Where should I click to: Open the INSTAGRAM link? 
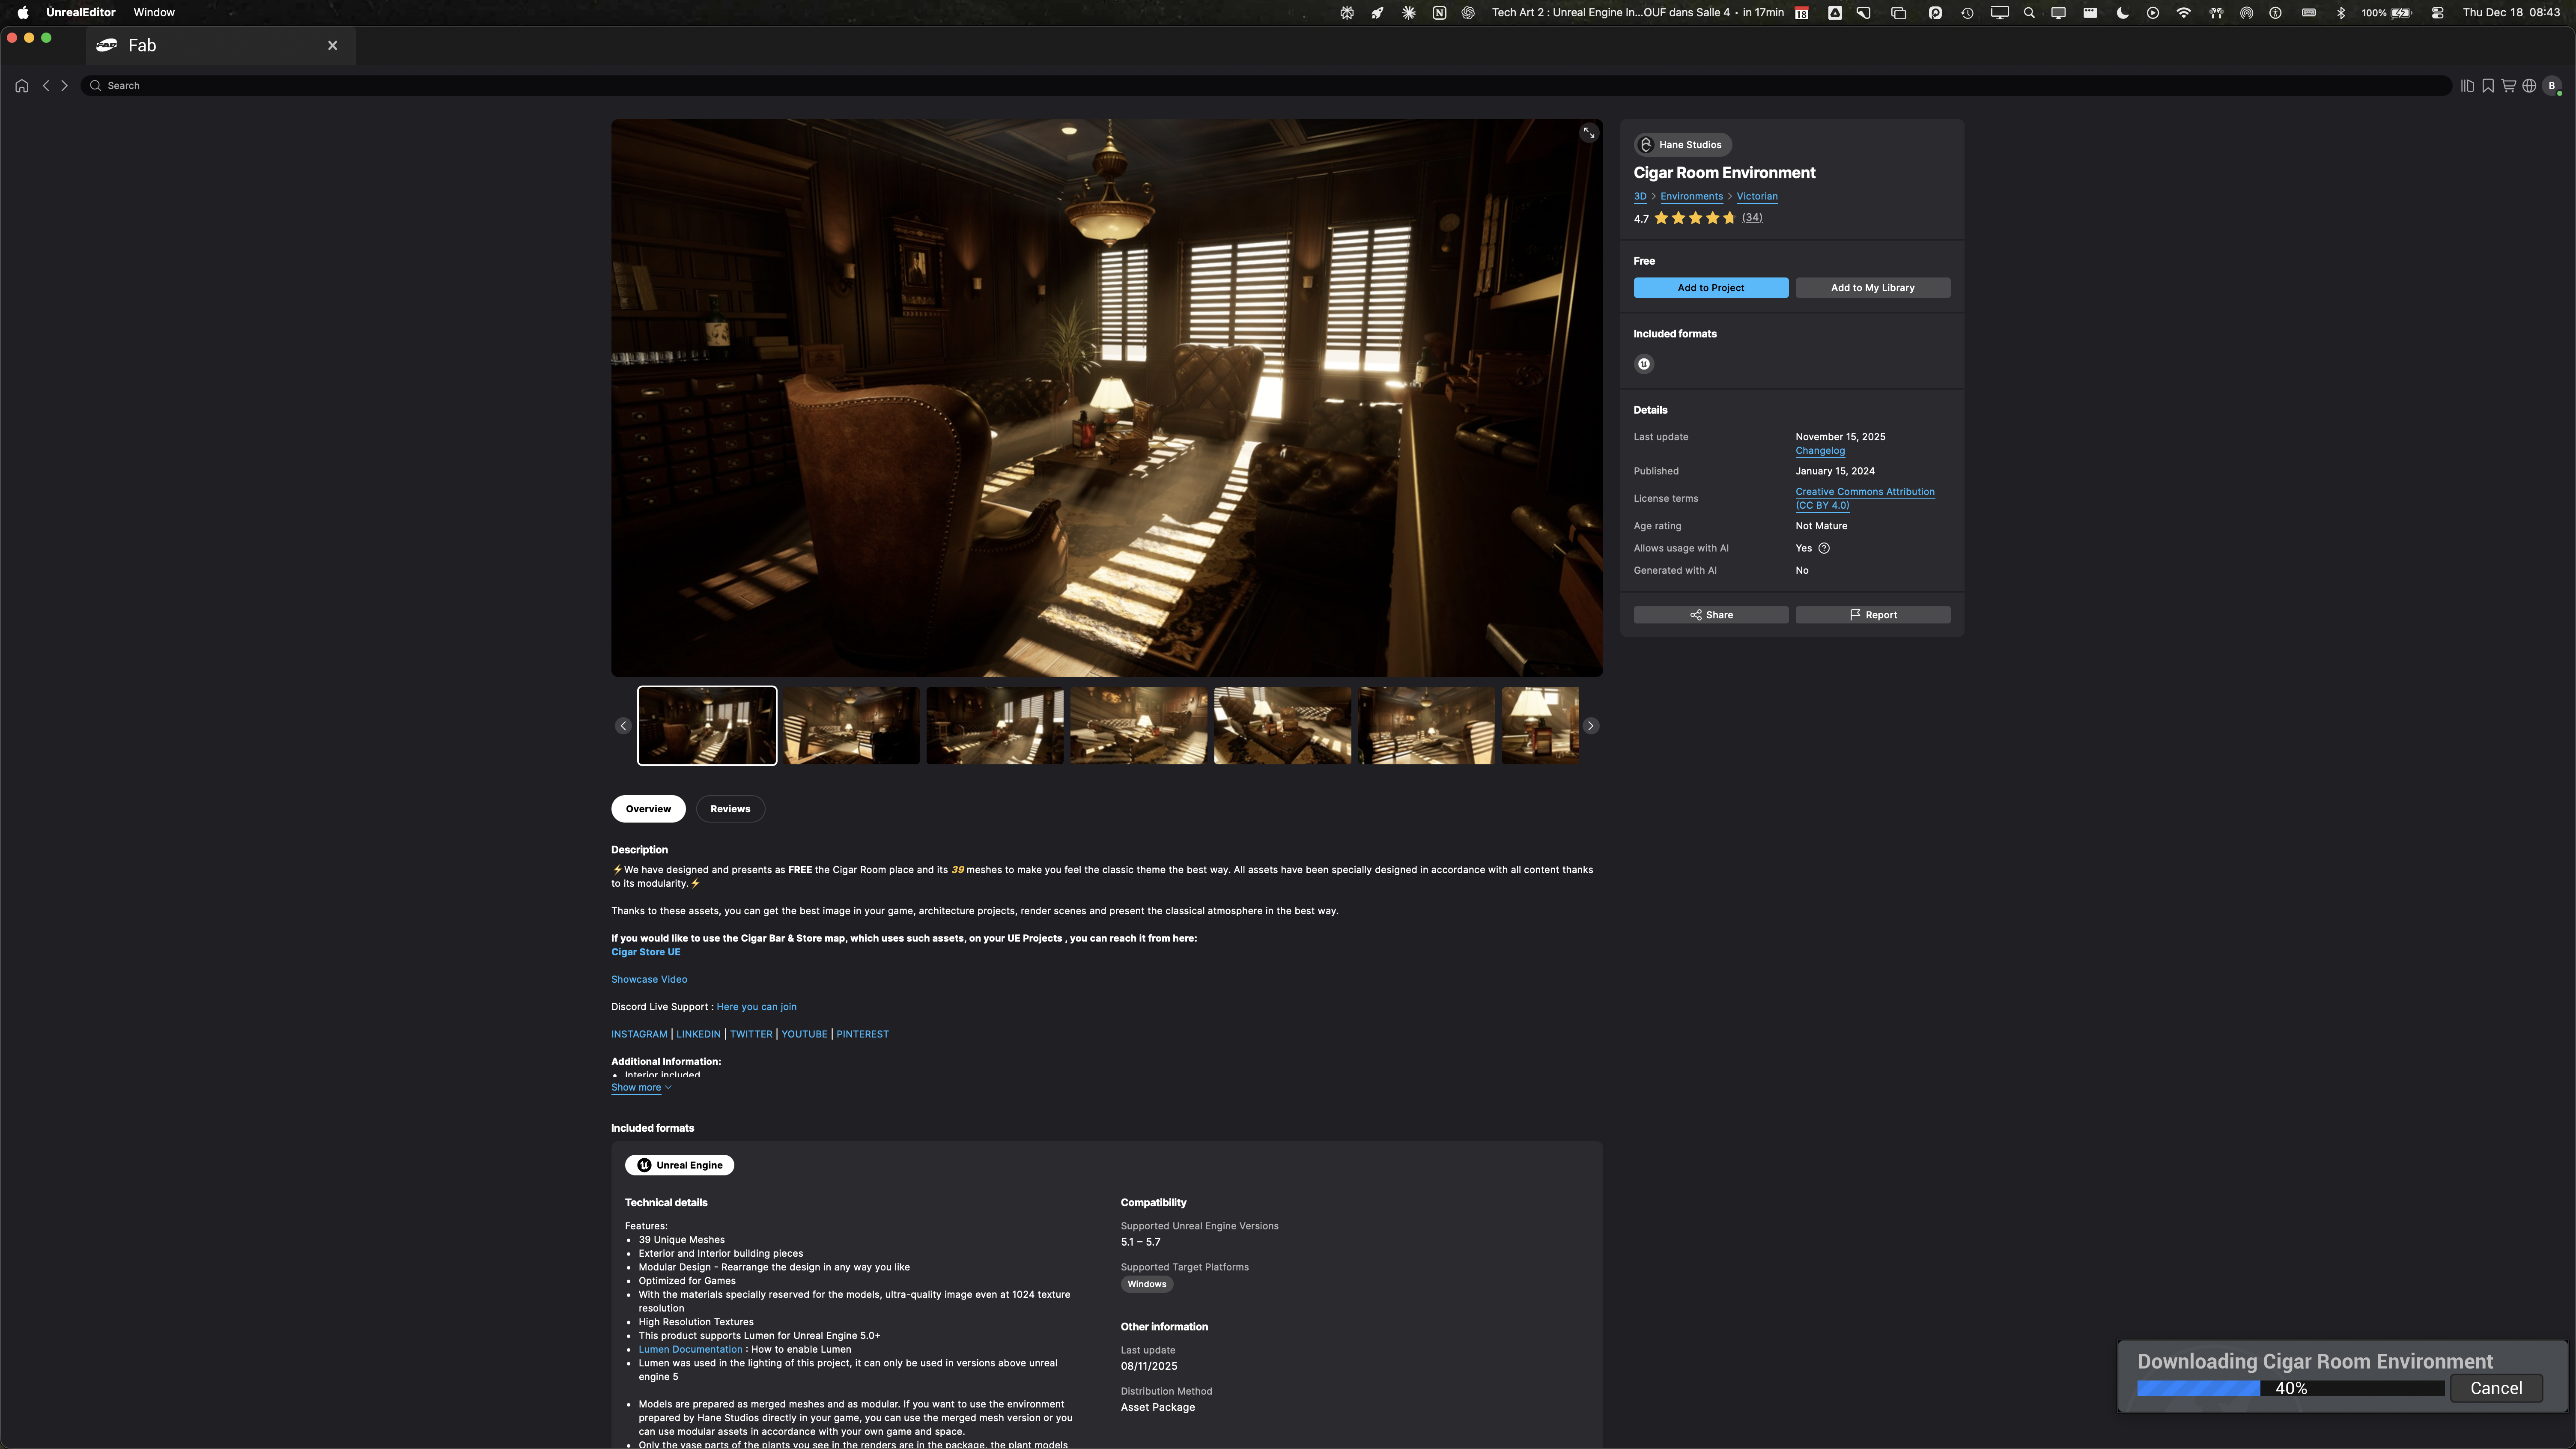[639, 1034]
